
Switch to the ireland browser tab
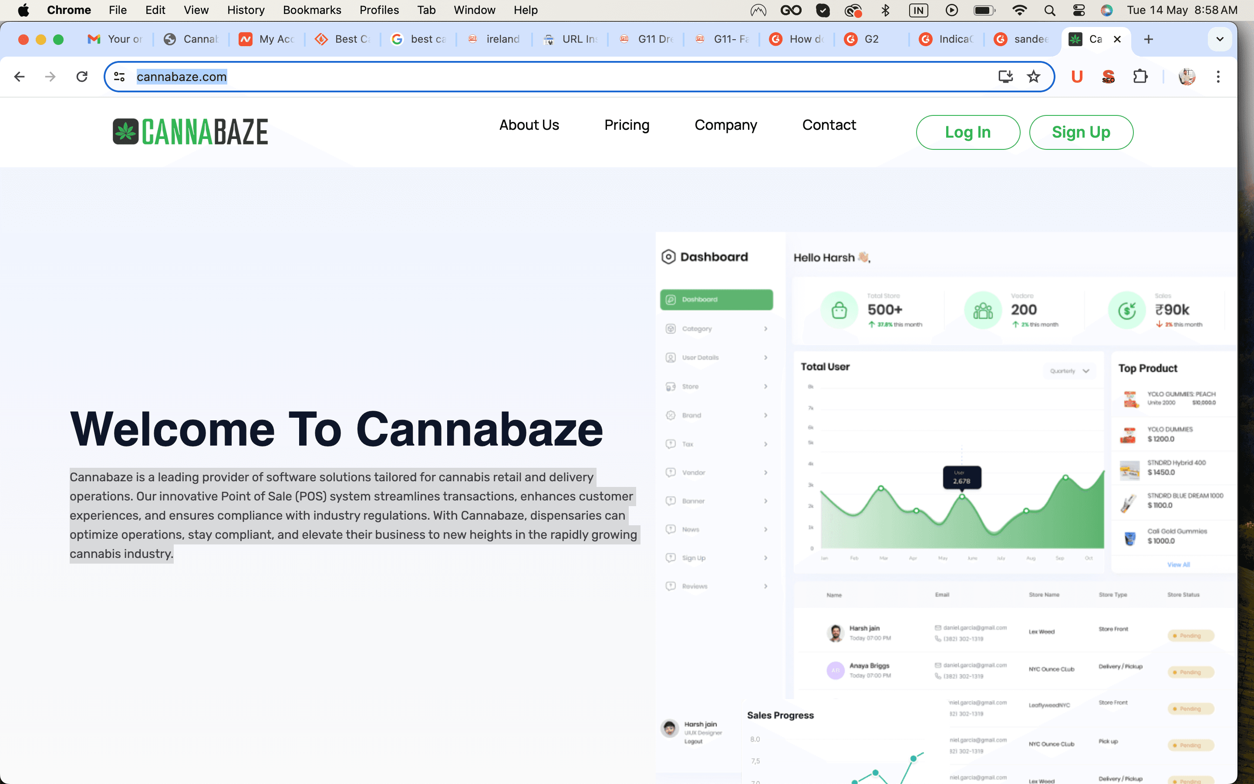coord(494,39)
